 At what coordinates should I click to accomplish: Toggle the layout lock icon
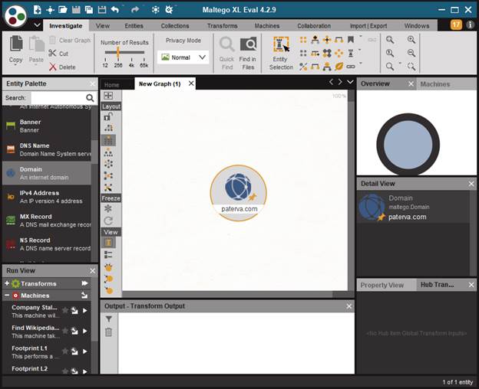tap(108, 116)
